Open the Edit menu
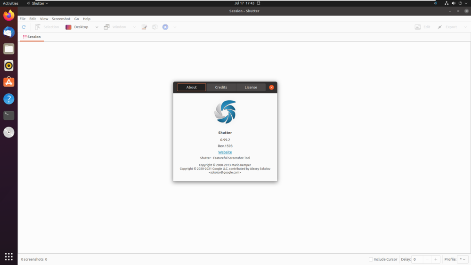The height and width of the screenshot is (265, 471). 32,19
